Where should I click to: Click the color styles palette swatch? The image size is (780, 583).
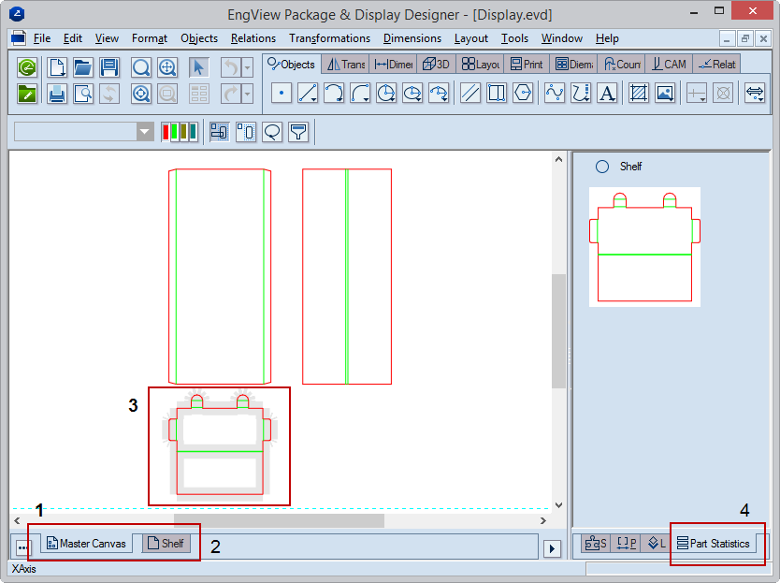pos(179,132)
